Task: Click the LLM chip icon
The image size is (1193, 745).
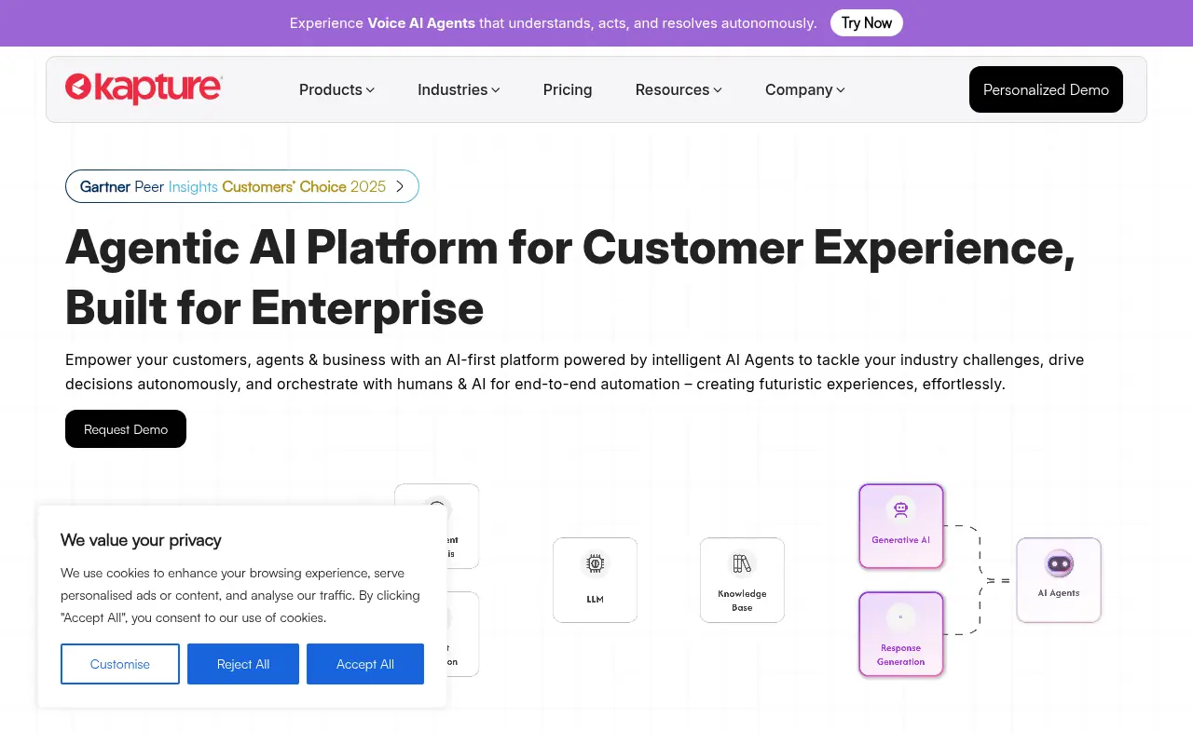Action: pos(595,563)
